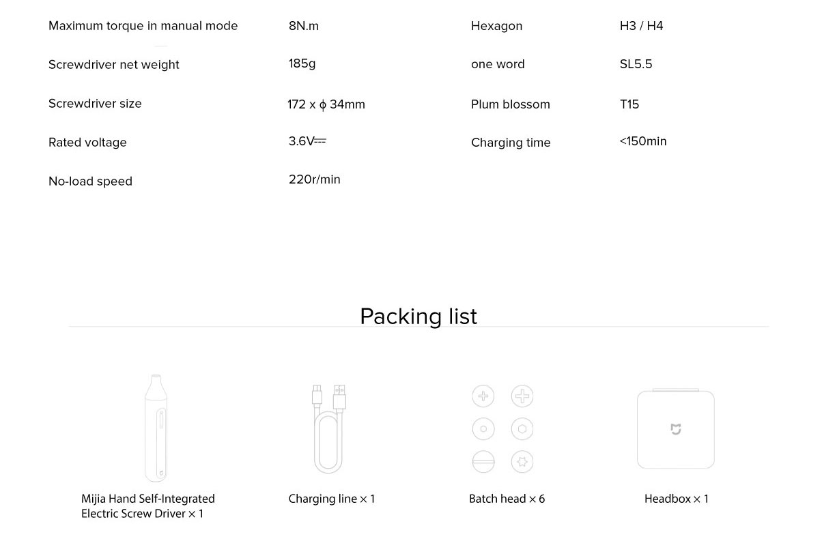Viewport: 837px width, 541px height.
Task: Click the USB charging cable illustration
Action: 329,429
